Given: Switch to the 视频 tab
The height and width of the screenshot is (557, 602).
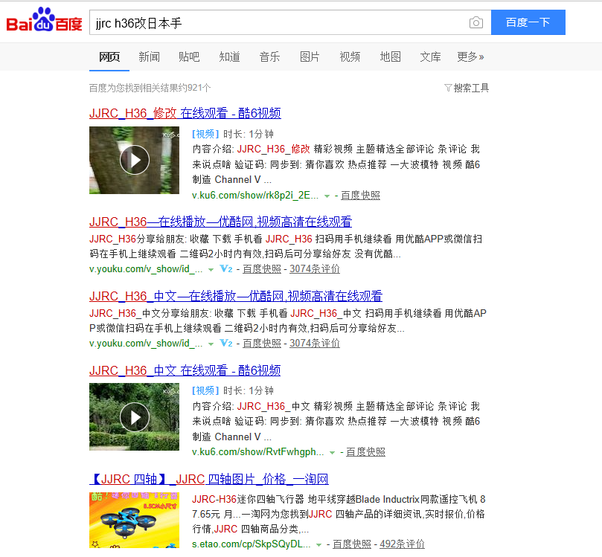Looking at the screenshot, I should [350, 57].
